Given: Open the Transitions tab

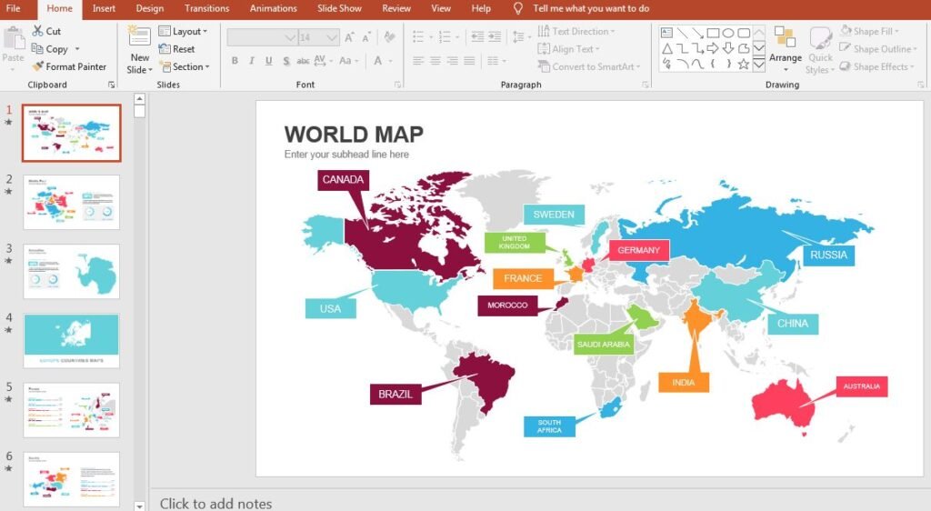Looking at the screenshot, I should pos(206,8).
